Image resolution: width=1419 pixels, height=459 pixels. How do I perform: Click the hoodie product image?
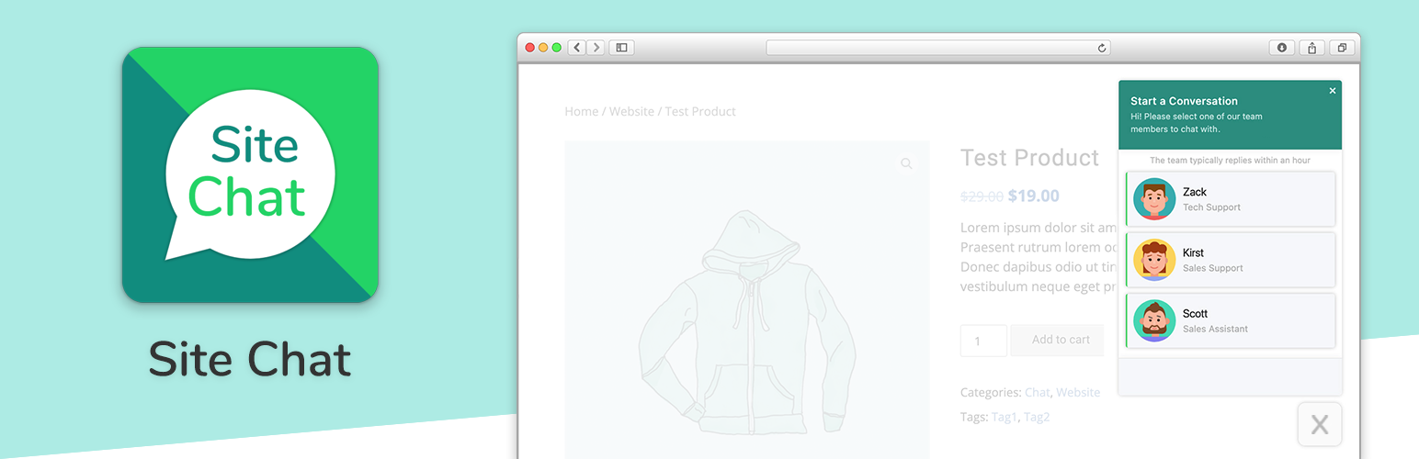pyautogui.click(x=746, y=299)
